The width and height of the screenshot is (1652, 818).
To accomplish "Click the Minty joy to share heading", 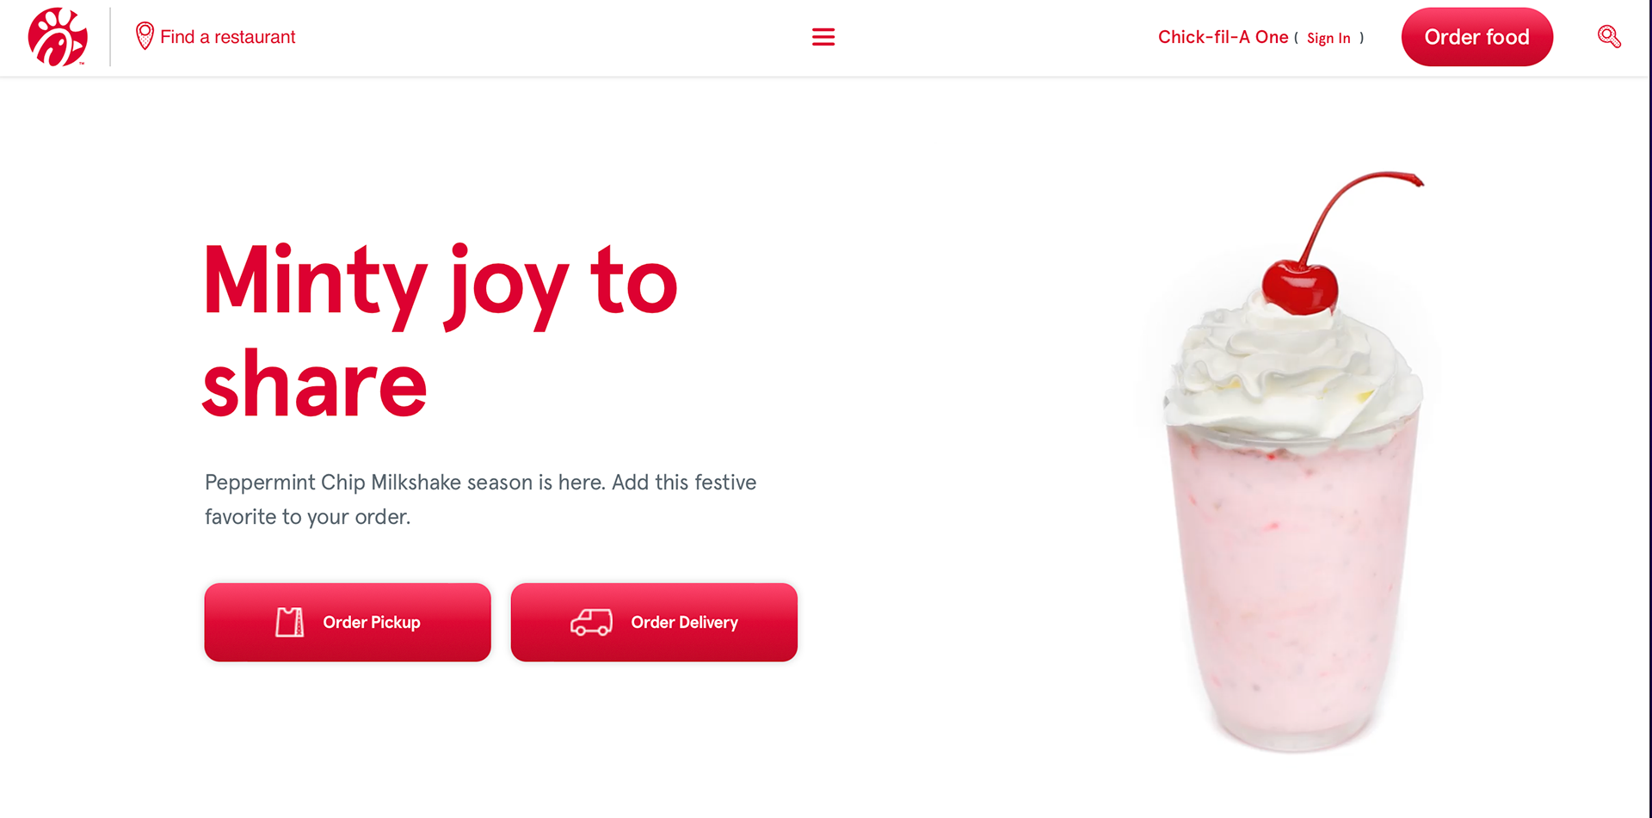I will [x=441, y=331].
